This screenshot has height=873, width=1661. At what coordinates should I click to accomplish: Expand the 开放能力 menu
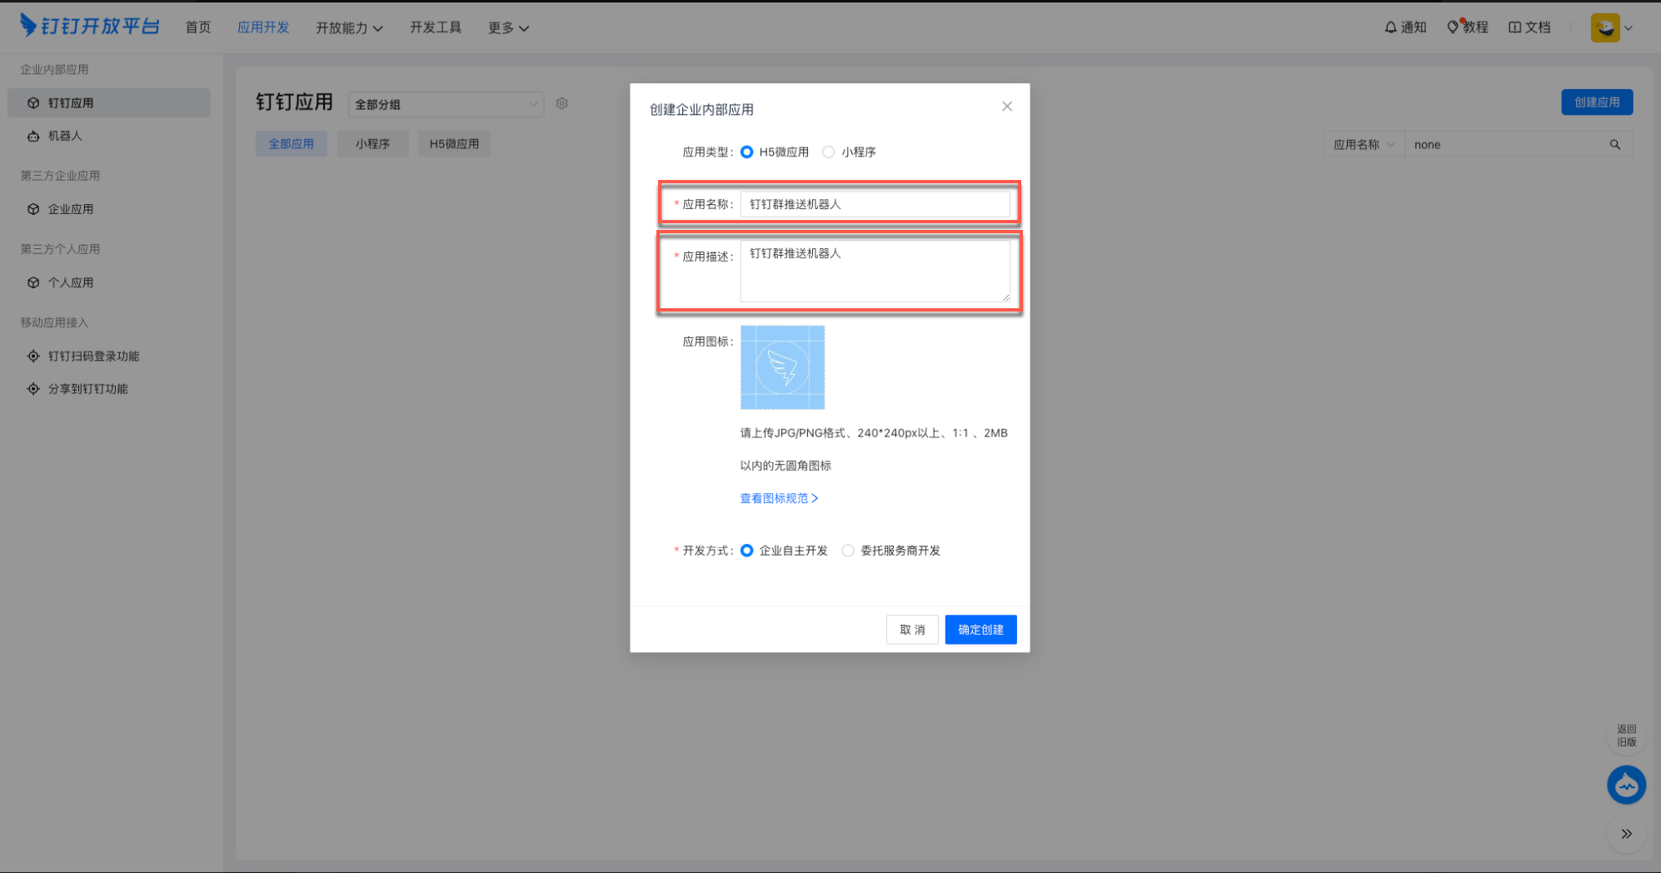349,27
